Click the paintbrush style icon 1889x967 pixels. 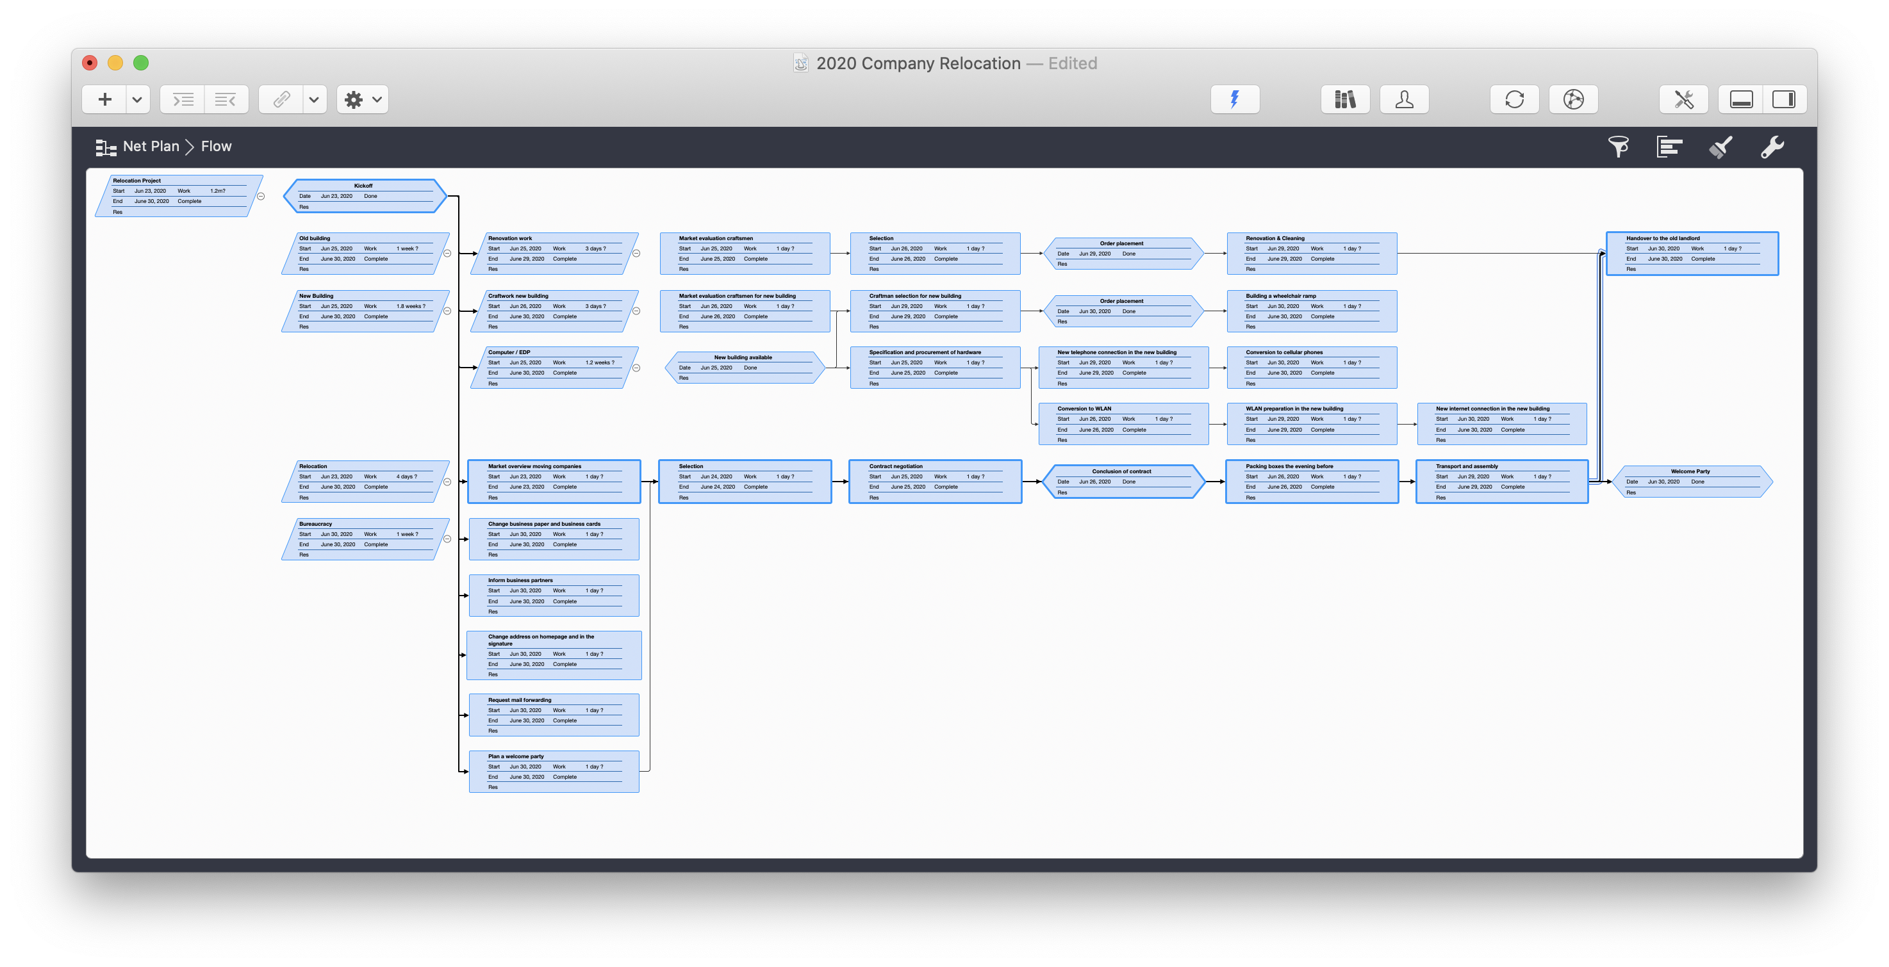click(1720, 147)
